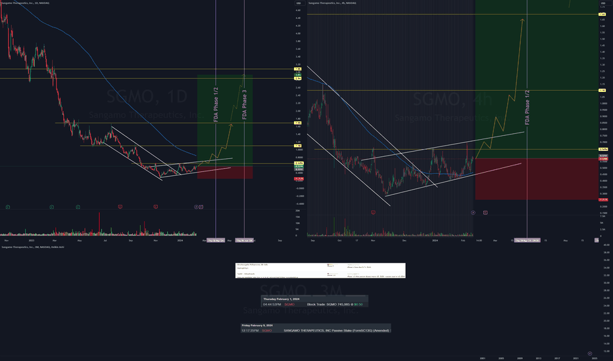Click Thursday February 1, 2024 block trade note
The height and width of the screenshot is (361, 613).
[x=314, y=302]
